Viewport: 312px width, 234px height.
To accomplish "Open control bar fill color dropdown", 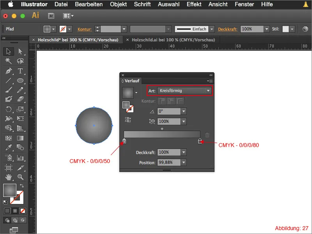I will tap(53, 29).
